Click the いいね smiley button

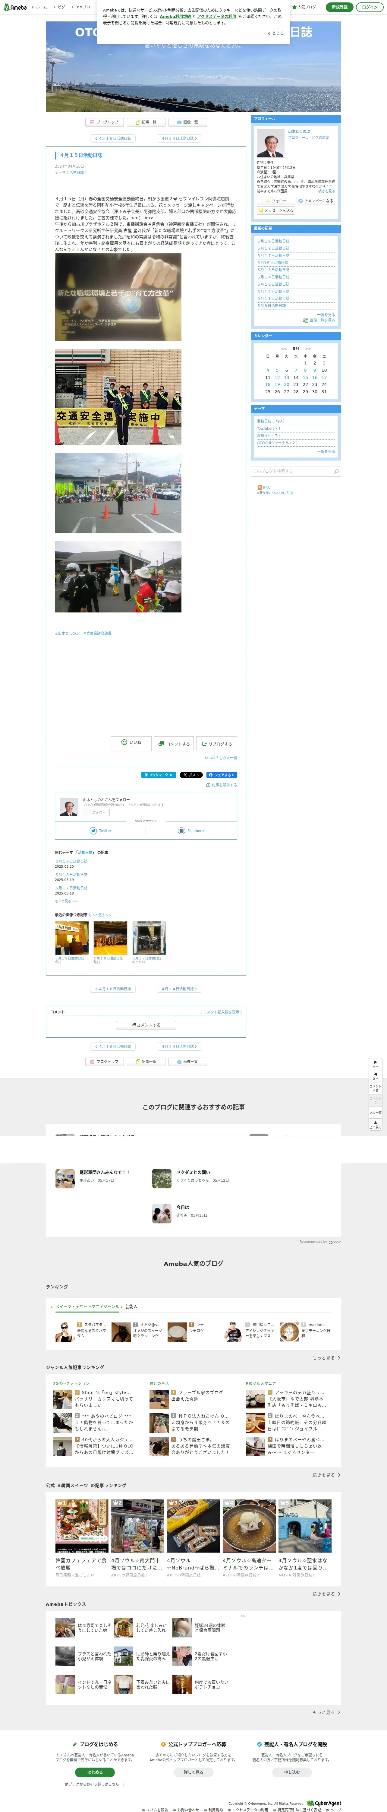(131, 744)
